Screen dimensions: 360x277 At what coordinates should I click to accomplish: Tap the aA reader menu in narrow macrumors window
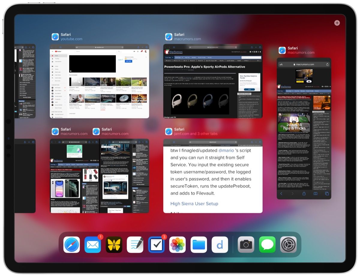tap(281, 65)
